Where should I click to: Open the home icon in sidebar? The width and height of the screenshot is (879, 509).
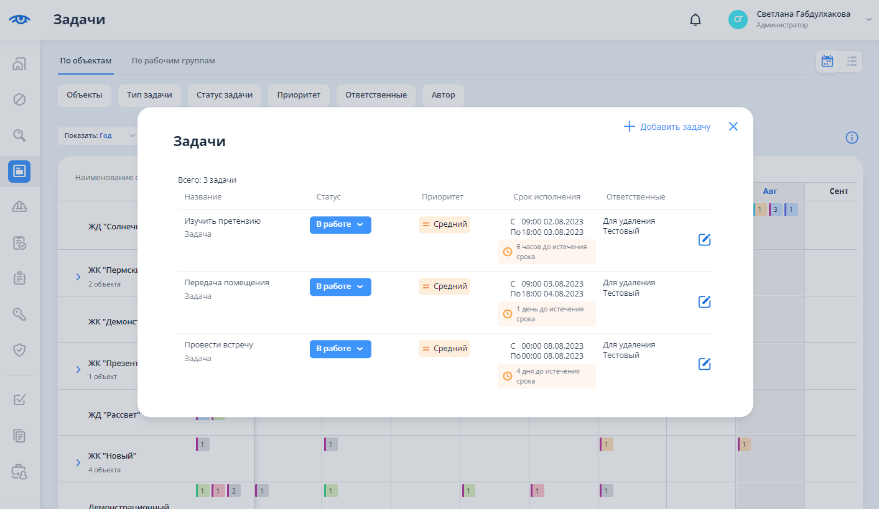(x=19, y=64)
